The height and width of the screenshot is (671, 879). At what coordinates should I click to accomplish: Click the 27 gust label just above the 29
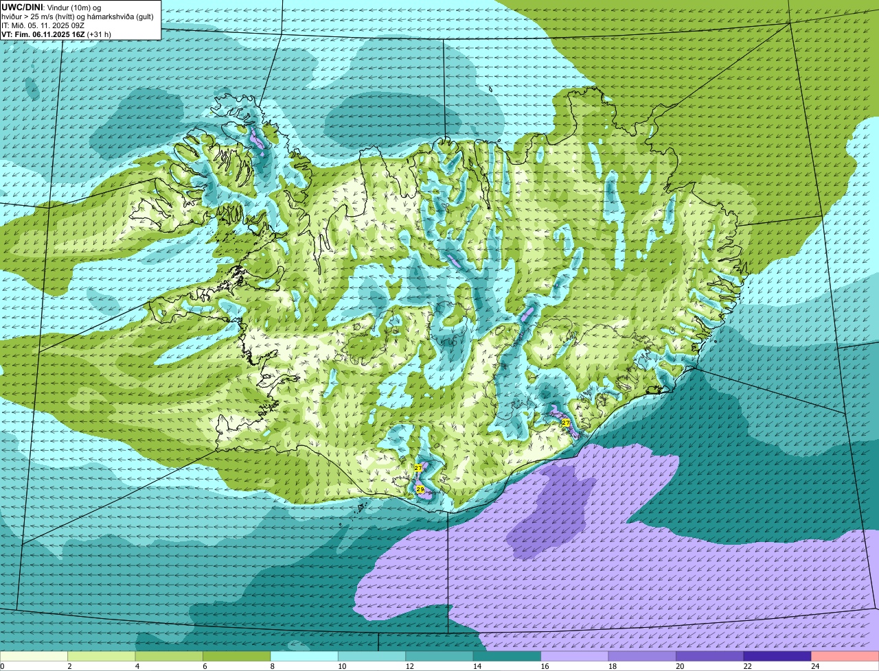418,468
